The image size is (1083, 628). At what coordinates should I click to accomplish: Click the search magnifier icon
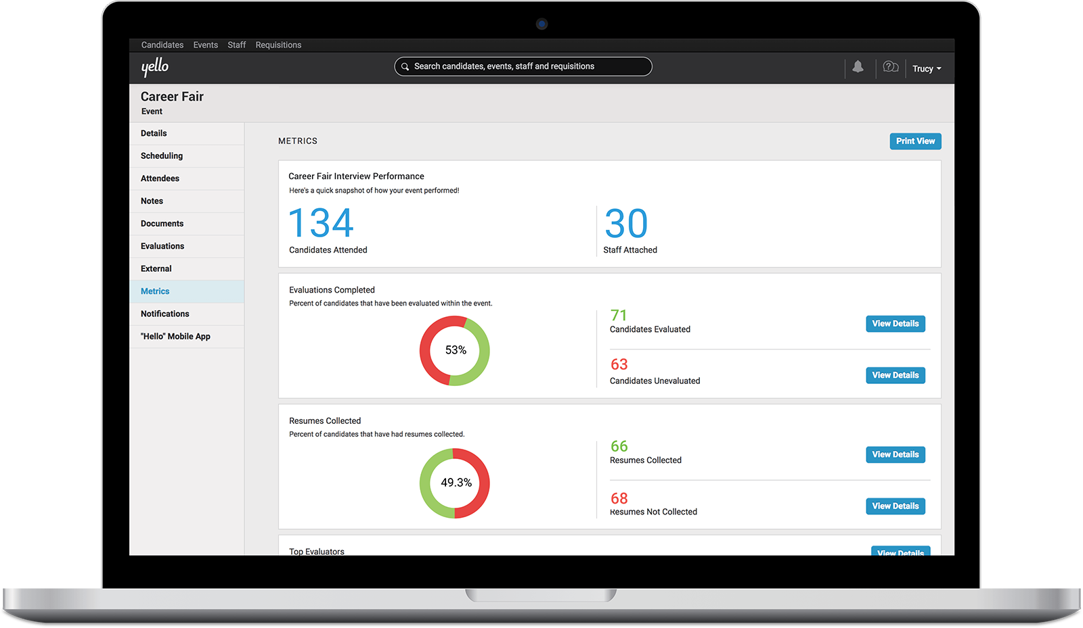[405, 66]
